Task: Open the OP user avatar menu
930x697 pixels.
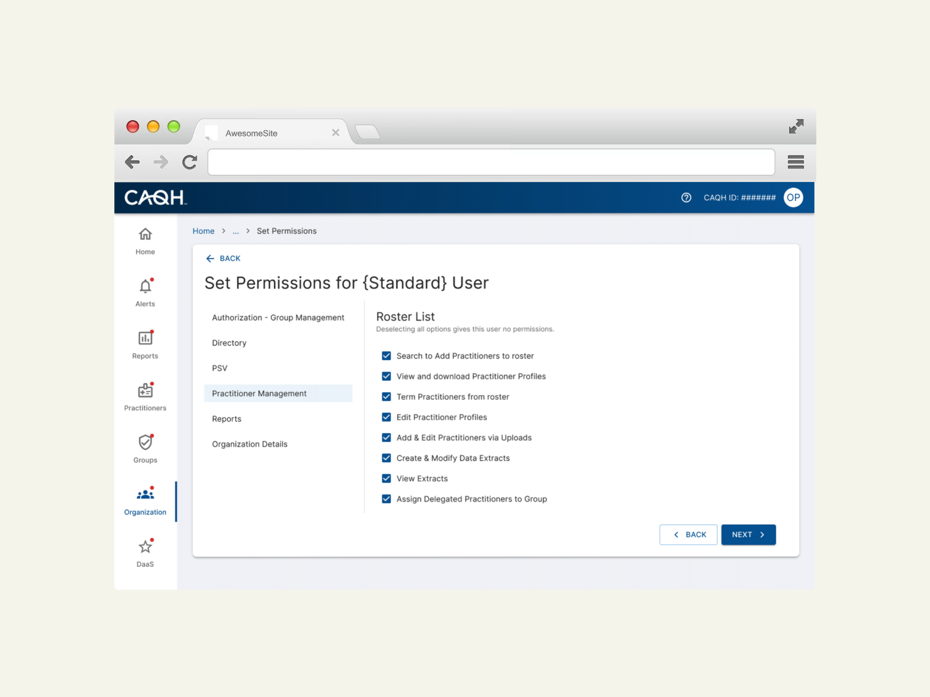Action: (793, 197)
